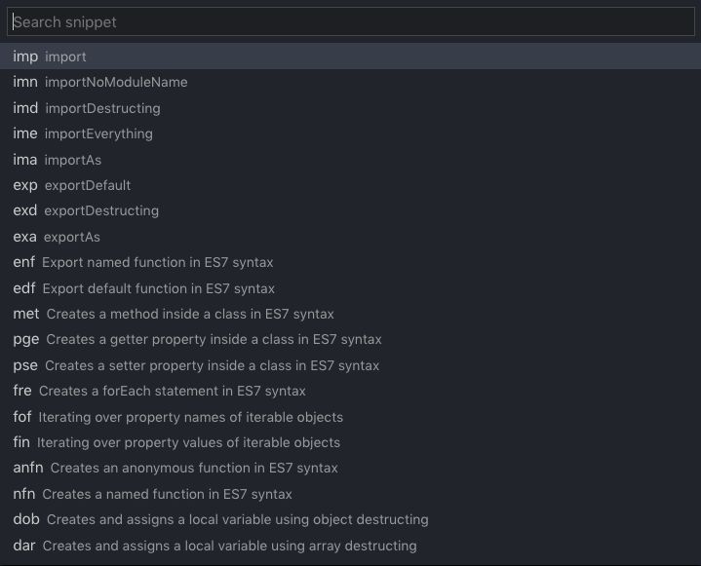Image resolution: width=701 pixels, height=566 pixels.
Task: Pick the pge getter property snippet
Action: click(x=197, y=339)
